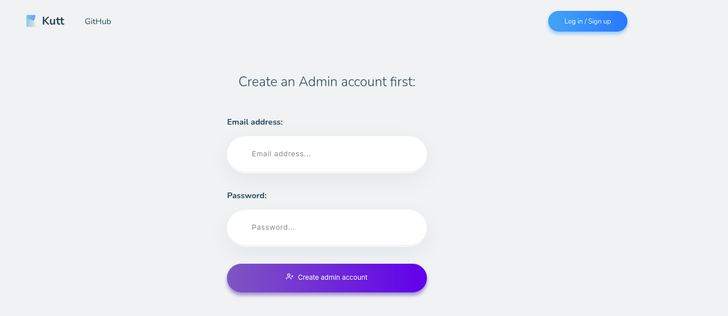Click the Create admin account button

[326, 278]
